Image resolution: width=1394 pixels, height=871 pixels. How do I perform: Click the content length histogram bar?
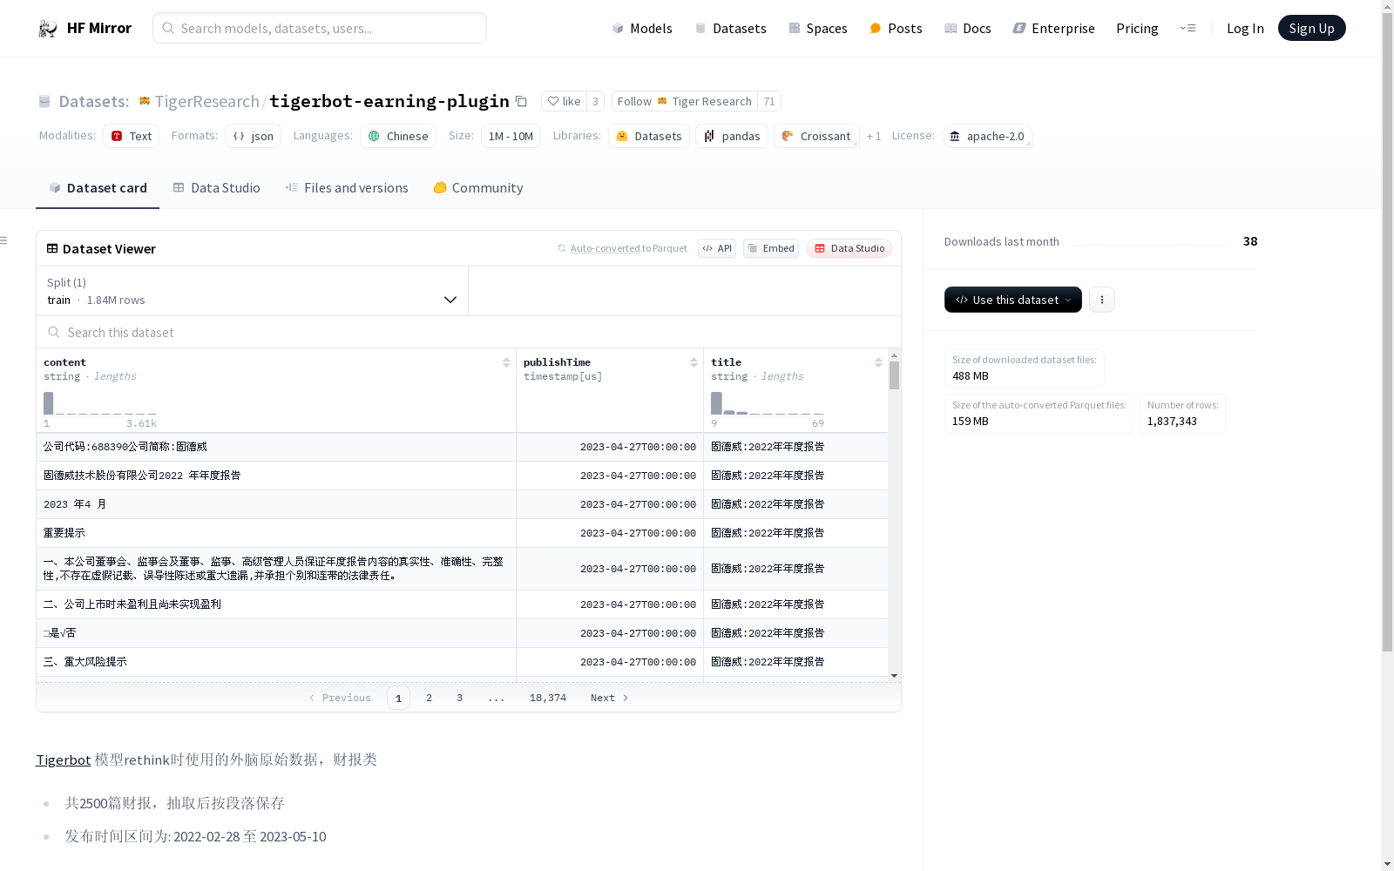[49, 403]
